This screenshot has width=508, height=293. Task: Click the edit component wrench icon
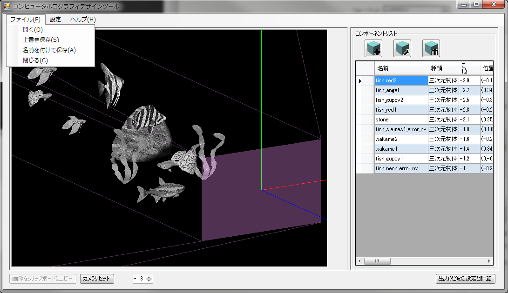point(402,48)
